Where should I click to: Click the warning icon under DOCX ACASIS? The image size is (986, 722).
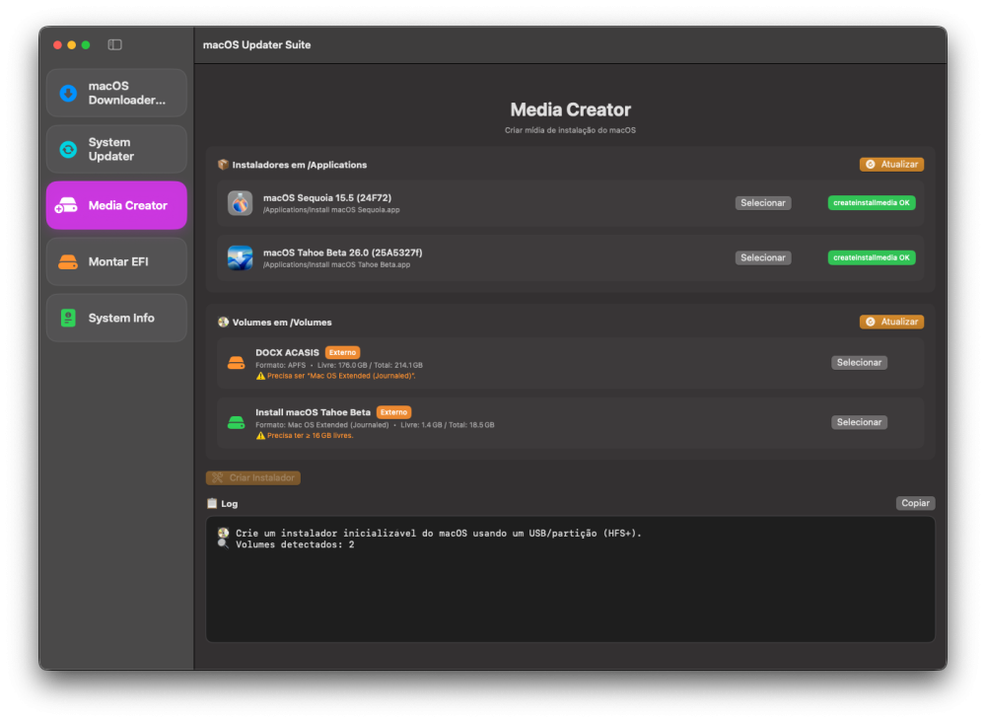click(260, 376)
